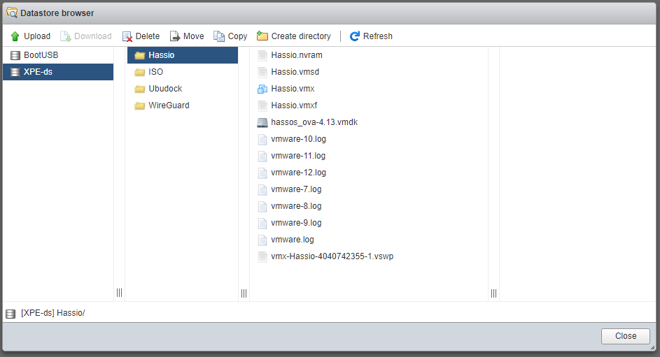Select the vmx-Hassio-4040742355-1.vswp swap file
Screen dimensions: 660x357
click(332, 256)
